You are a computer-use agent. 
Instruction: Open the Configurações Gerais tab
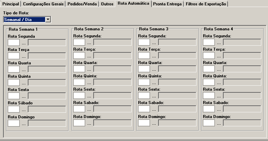coord(43,4)
